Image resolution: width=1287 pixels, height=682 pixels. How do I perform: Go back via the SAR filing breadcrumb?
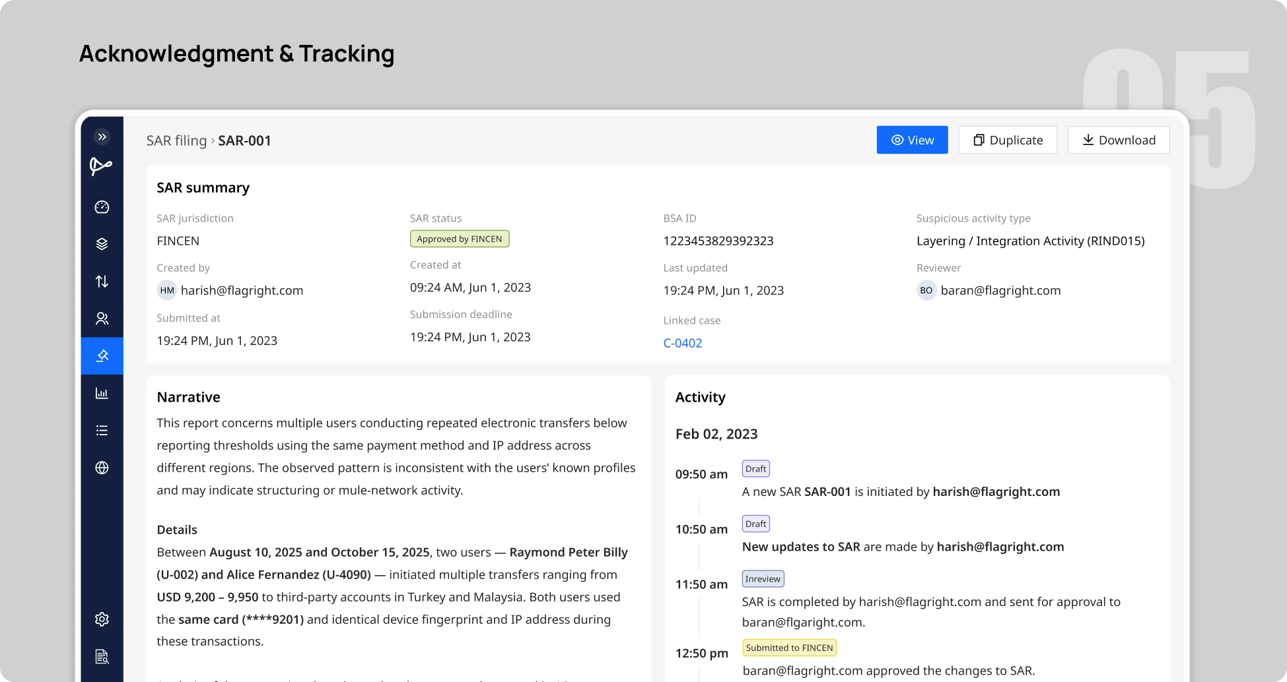click(x=176, y=140)
